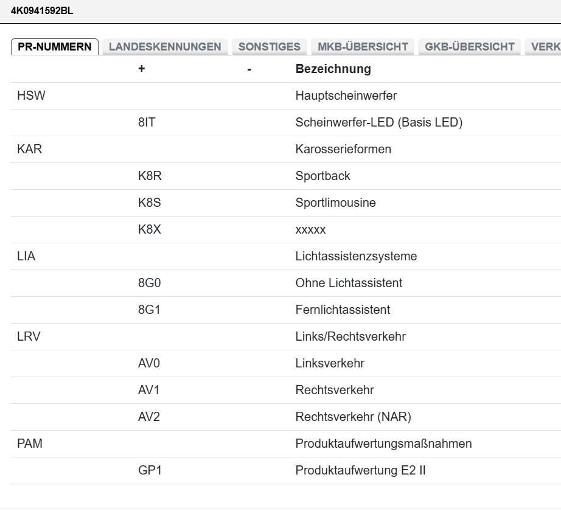Click the KAR Karosserieformen group row
The image size is (561, 511).
[343, 150]
